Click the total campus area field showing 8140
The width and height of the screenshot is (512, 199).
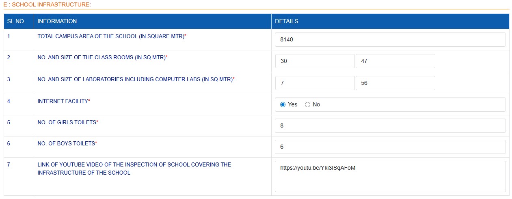point(390,40)
